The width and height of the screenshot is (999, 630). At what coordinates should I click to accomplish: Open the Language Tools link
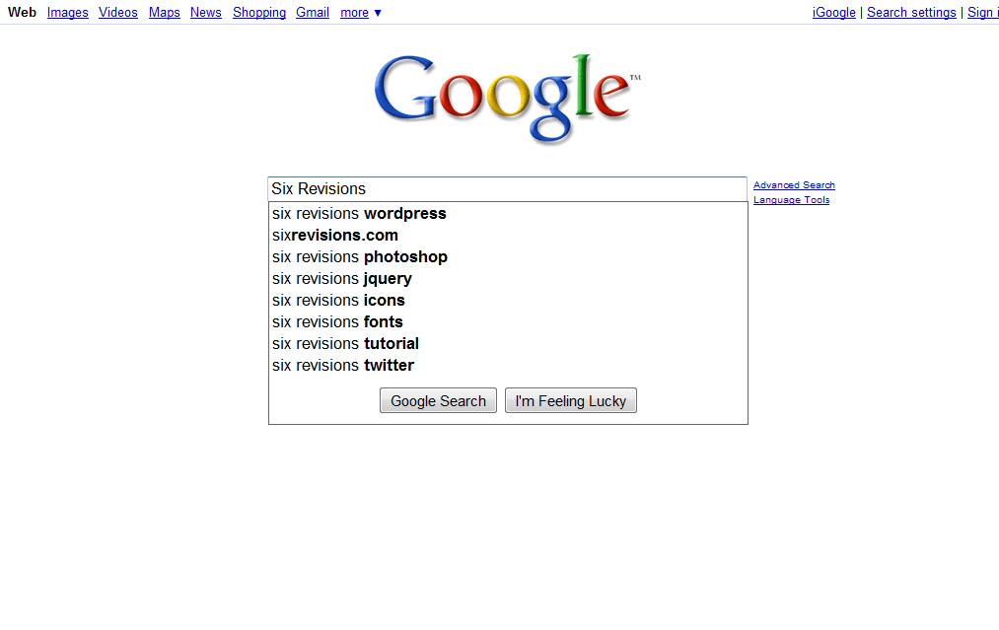(791, 199)
